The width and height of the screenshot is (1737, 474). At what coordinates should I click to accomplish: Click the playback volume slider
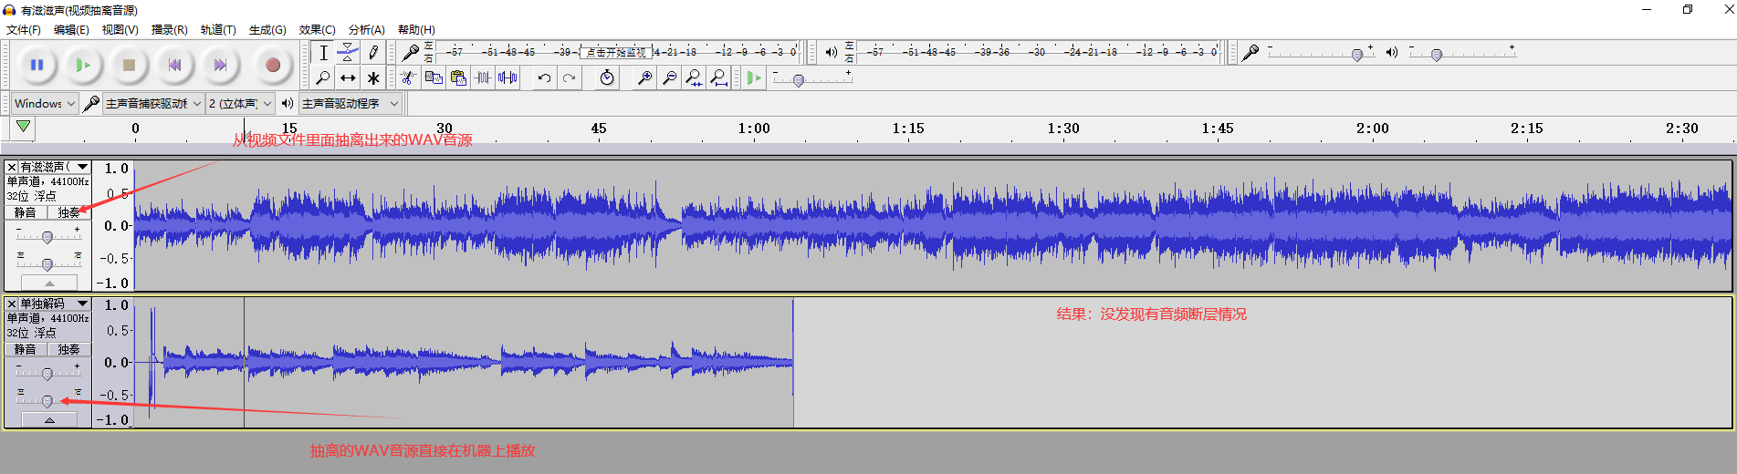point(1462,53)
